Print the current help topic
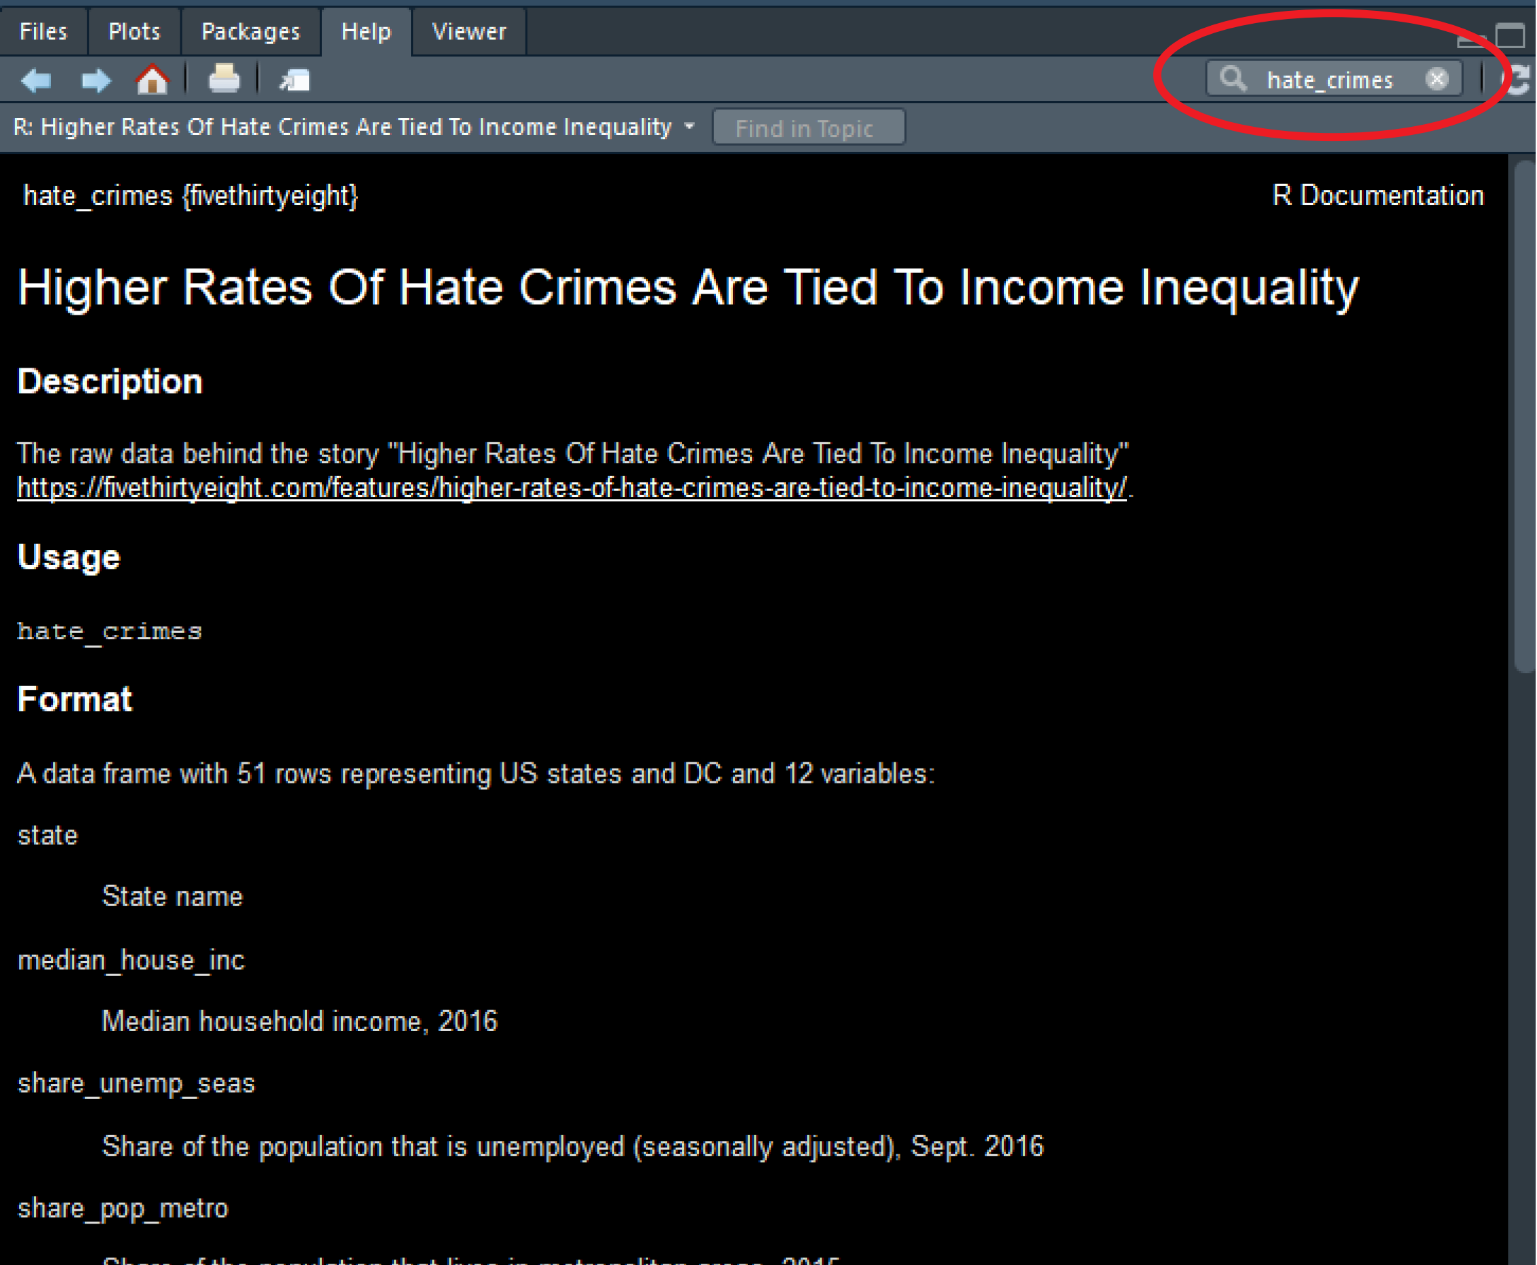Image resolution: width=1537 pixels, height=1265 pixels. [x=224, y=79]
